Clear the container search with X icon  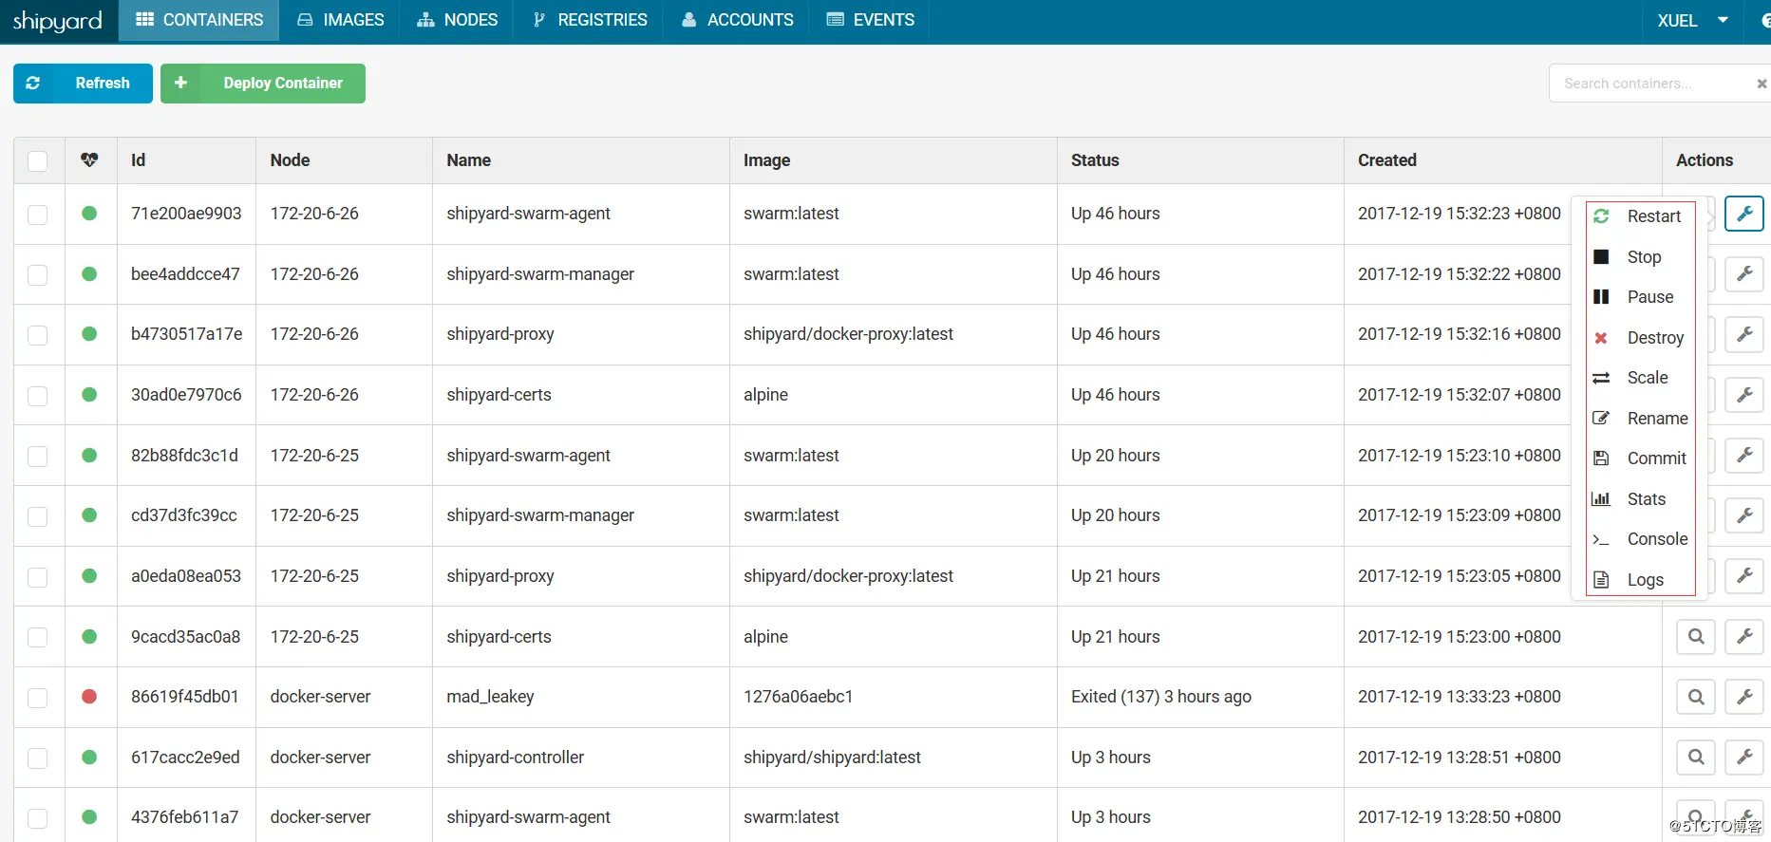click(x=1762, y=84)
